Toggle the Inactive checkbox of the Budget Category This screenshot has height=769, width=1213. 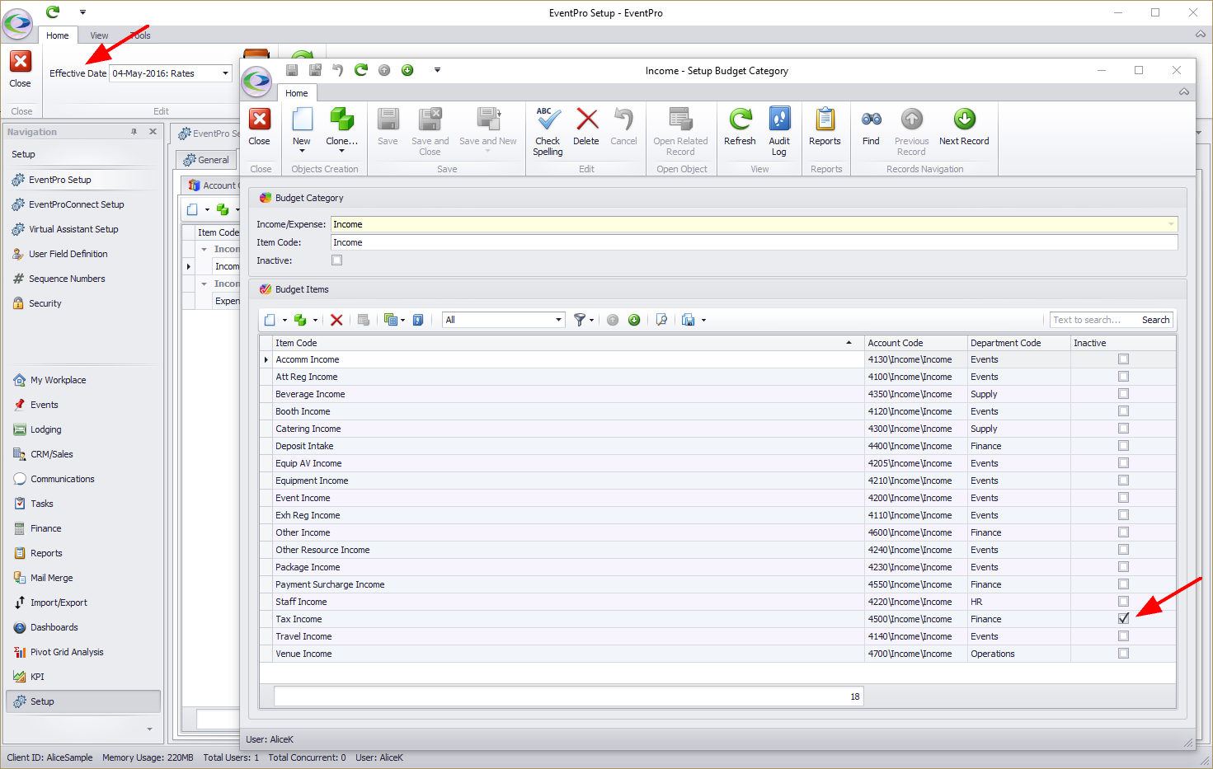[x=336, y=260]
